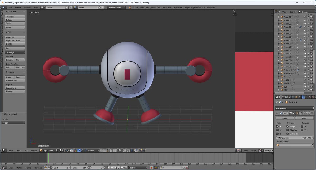Click the wrench icon on the Plane.008 row
The image size is (316, 170).
(300, 40)
